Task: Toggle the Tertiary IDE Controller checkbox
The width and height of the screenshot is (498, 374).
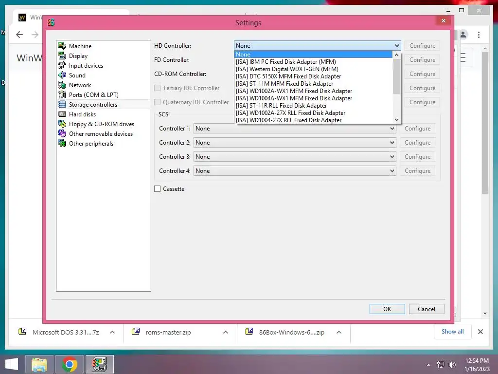Action: [x=158, y=88]
